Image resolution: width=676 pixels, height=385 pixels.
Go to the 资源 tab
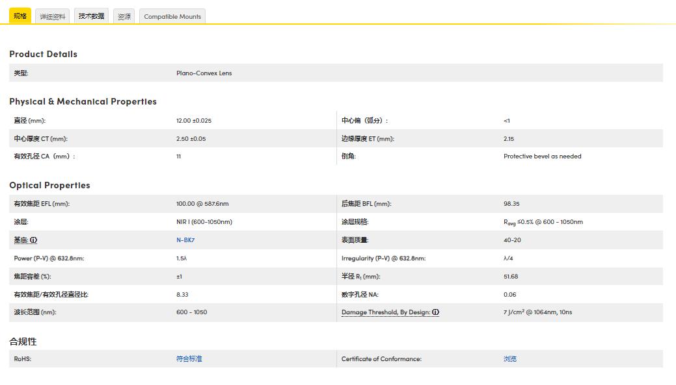click(x=124, y=17)
